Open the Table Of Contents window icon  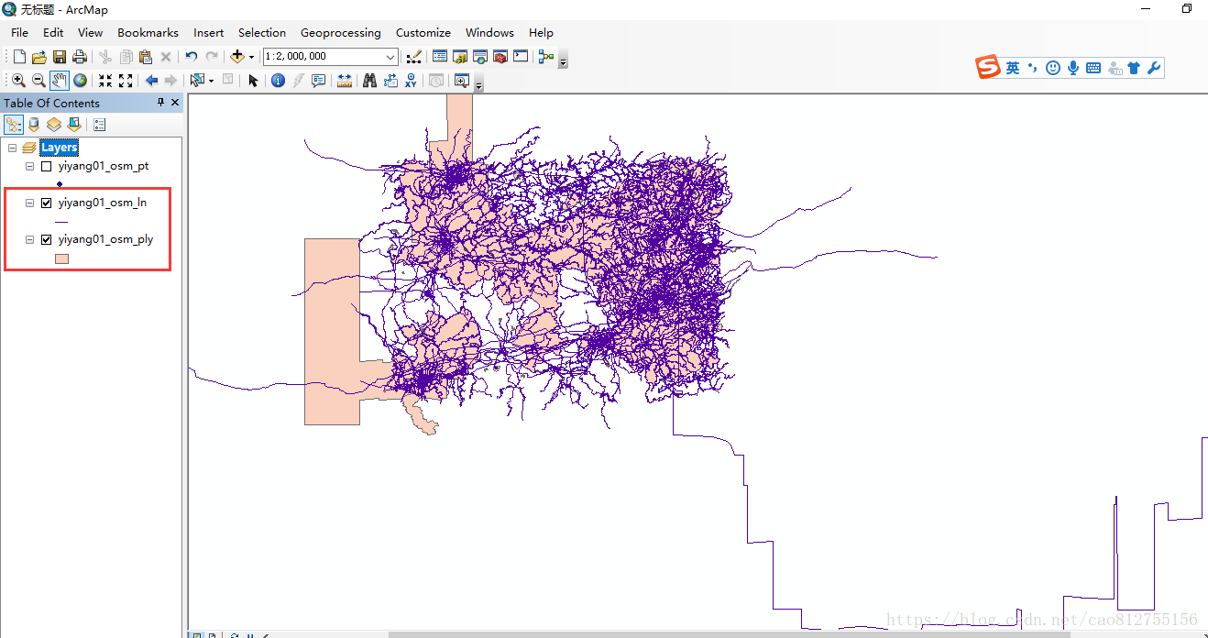click(x=439, y=57)
